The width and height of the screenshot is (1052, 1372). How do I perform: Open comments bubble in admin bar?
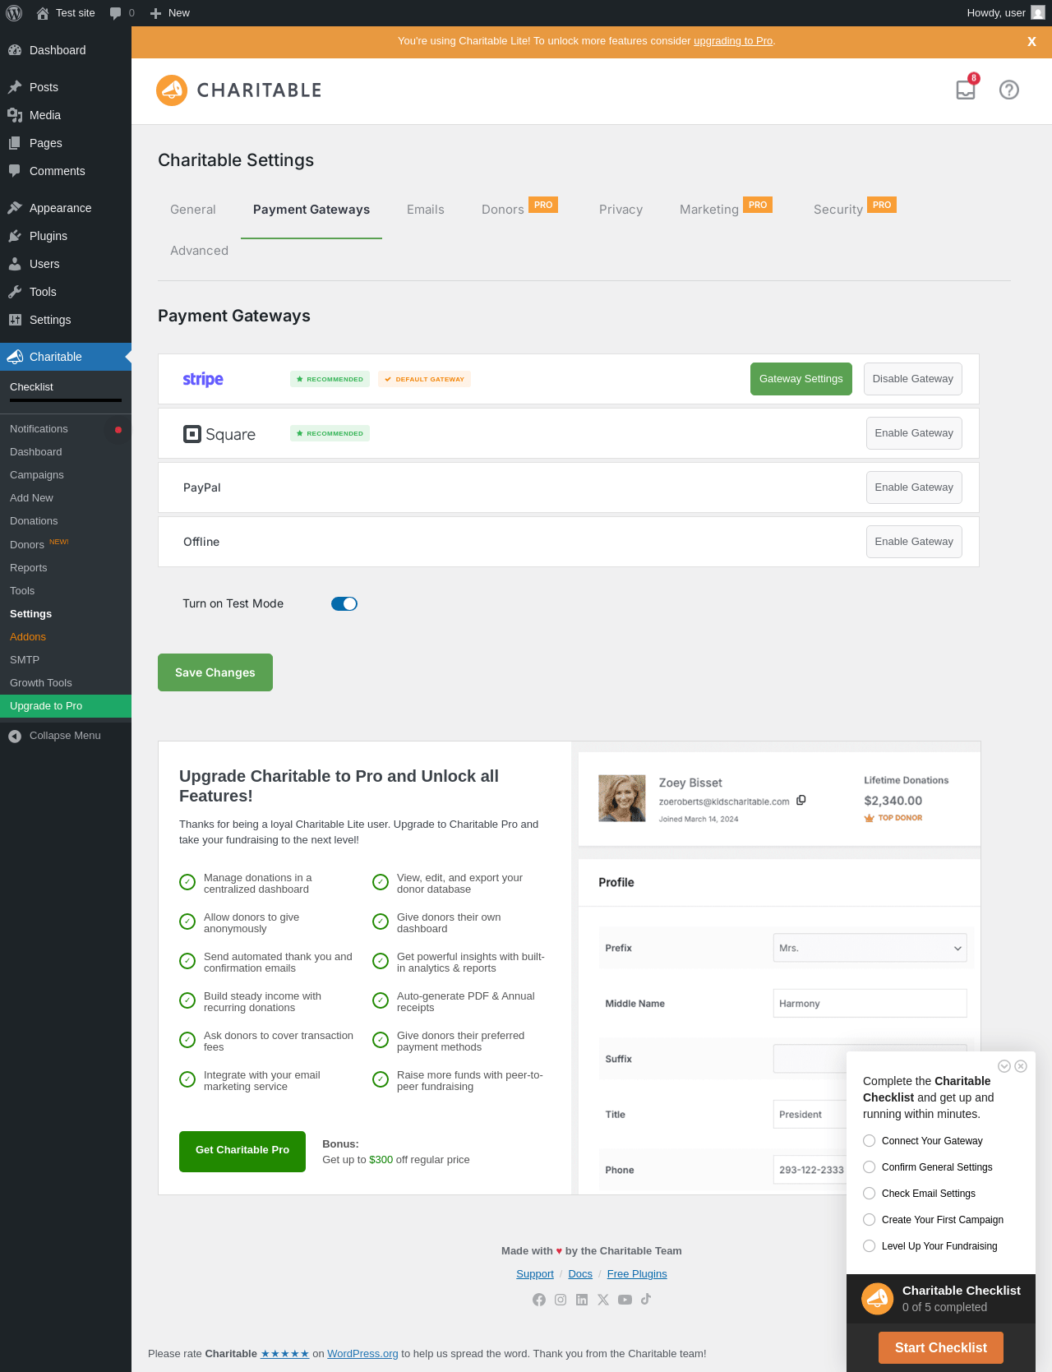[115, 13]
